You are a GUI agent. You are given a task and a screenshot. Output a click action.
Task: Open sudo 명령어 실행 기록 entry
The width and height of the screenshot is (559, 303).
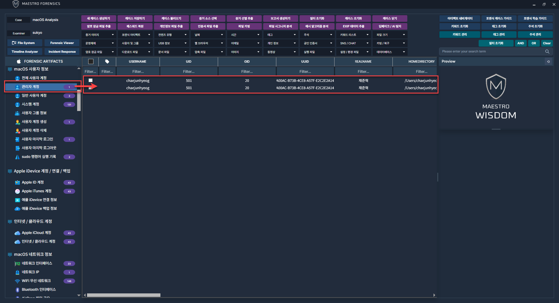39,157
